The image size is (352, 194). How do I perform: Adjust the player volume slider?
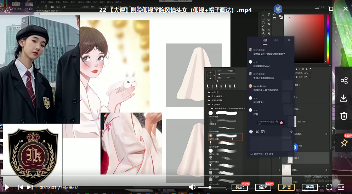click(x=212, y=187)
